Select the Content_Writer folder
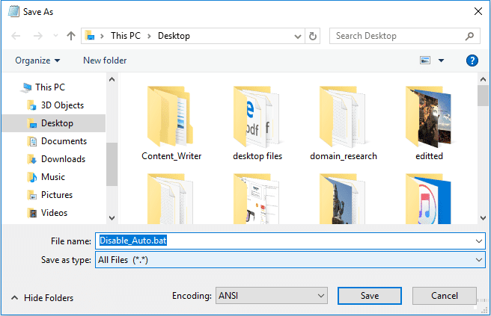The image size is (491, 316). coord(171,123)
